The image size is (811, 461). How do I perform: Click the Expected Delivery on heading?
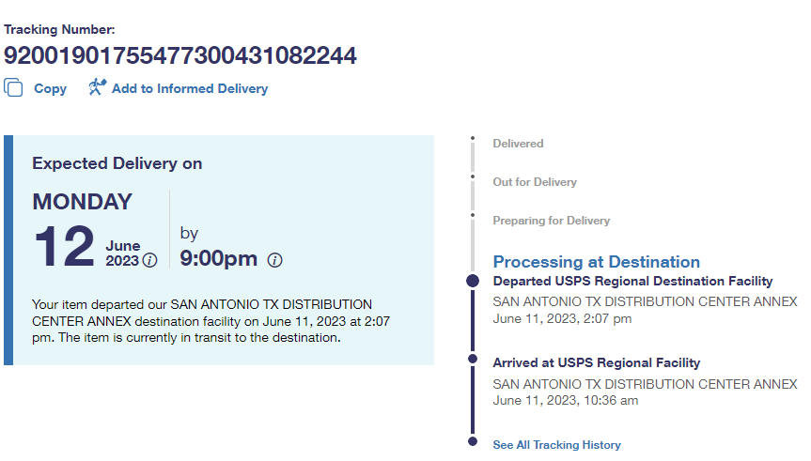[x=117, y=163]
